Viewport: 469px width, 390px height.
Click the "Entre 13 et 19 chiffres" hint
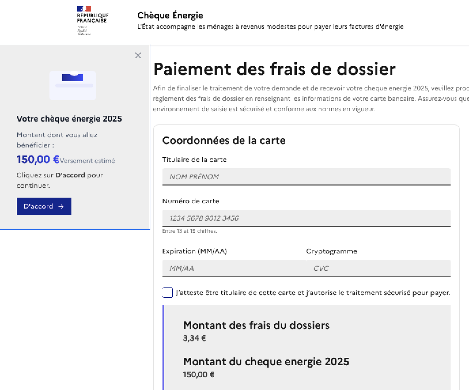(189, 231)
